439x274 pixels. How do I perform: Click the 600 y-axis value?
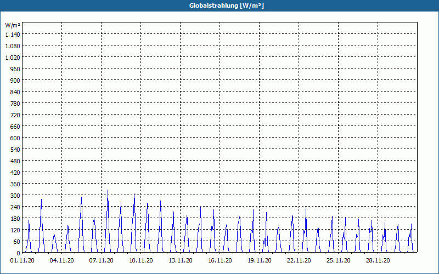(15, 138)
